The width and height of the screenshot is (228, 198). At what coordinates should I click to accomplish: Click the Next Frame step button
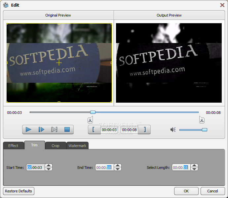(41, 129)
